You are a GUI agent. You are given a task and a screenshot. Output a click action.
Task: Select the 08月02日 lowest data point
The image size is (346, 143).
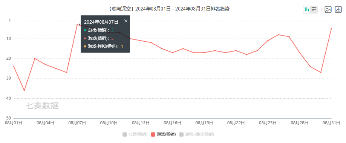tap(24, 90)
